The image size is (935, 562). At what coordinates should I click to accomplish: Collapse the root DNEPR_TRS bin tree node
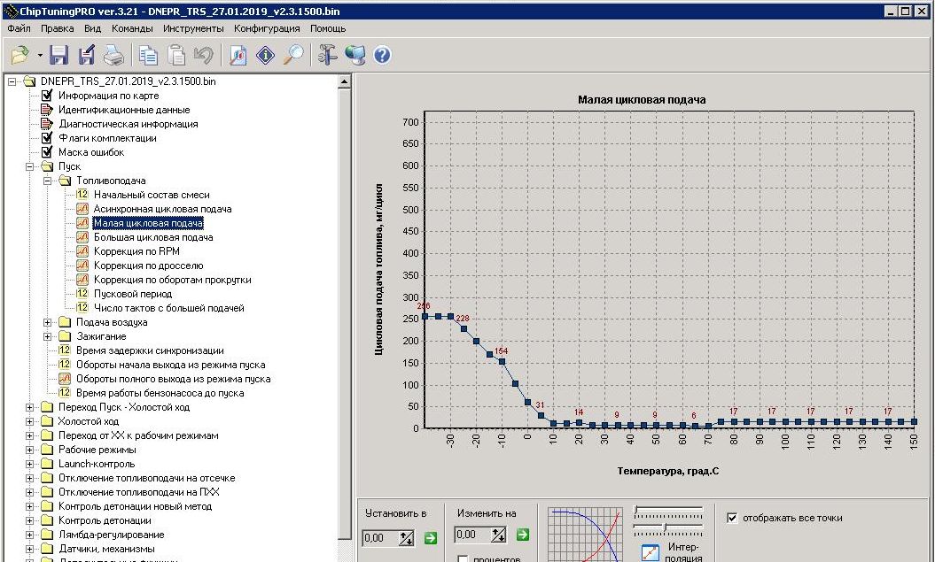(x=12, y=81)
